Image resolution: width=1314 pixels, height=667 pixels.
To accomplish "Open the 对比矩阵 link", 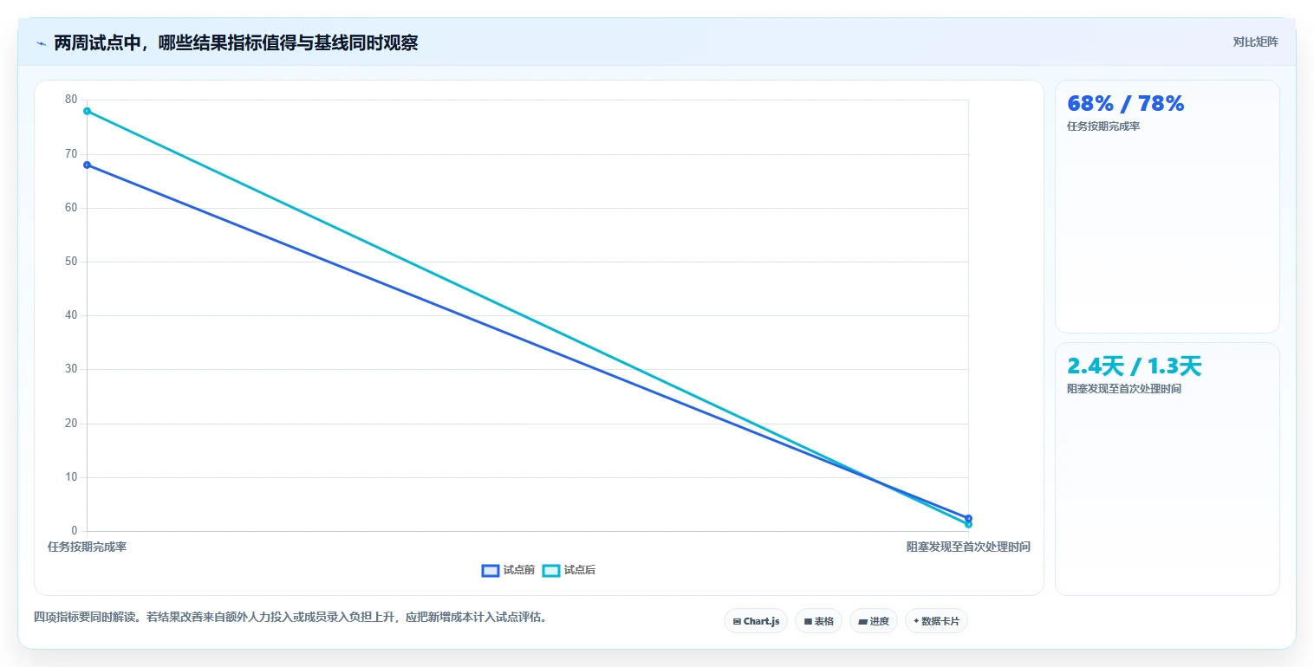I will coord(1255,42).
